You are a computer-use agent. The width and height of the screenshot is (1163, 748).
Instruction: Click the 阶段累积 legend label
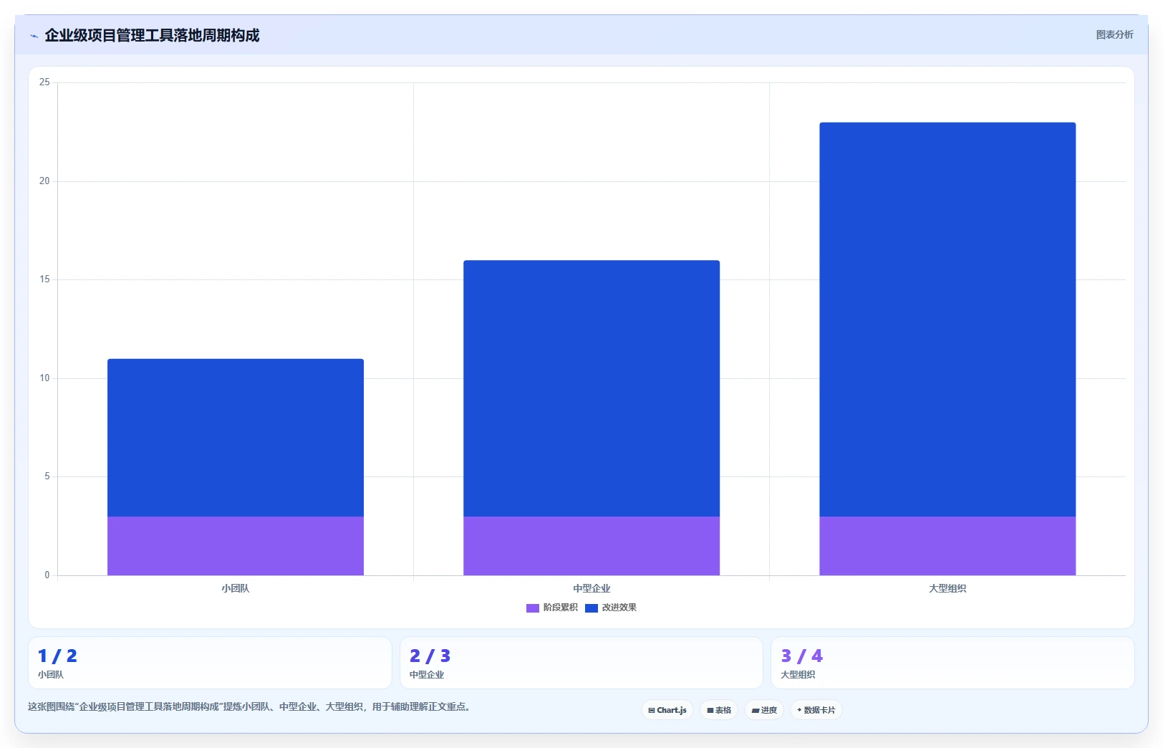pos(560,608)
